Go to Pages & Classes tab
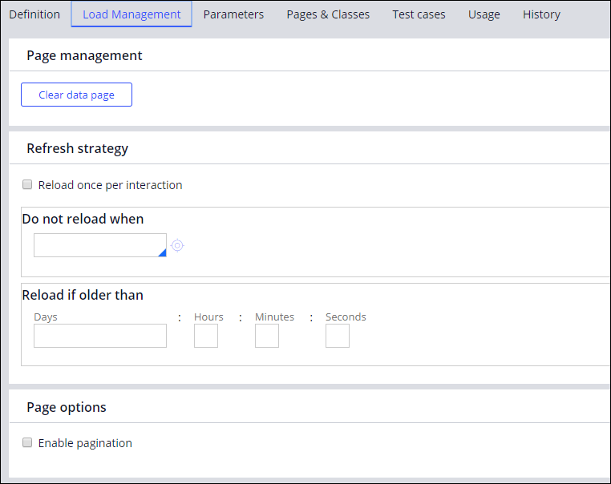The height and width of the screenshot is (484, 611). pos(328,14)
